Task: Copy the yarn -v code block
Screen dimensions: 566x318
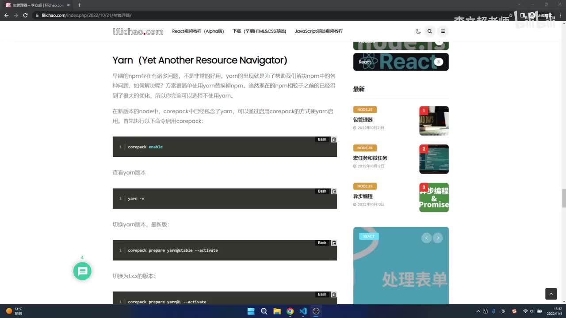Action: point(334,191)
